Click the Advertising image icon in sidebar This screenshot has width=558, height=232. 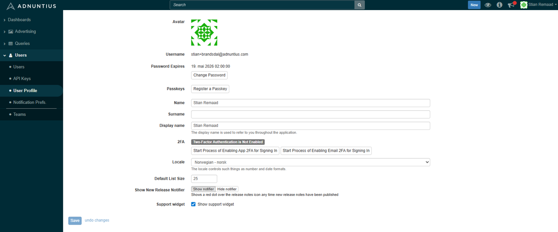click(11, 32)
